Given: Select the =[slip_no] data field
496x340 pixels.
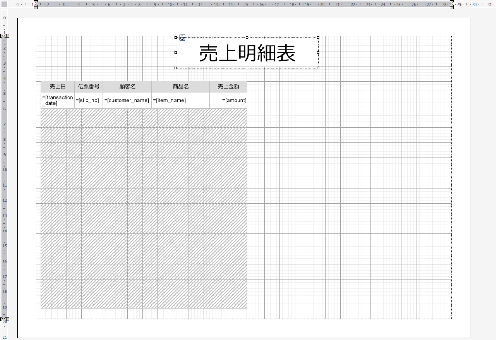Looking at the screenshot, I should [88, 100].
